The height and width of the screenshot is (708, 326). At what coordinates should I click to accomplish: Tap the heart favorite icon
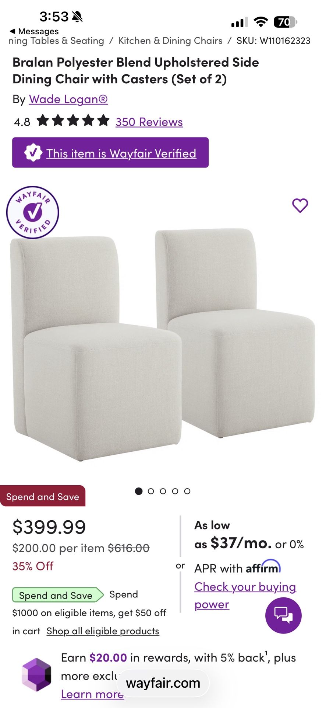point(300,205)
